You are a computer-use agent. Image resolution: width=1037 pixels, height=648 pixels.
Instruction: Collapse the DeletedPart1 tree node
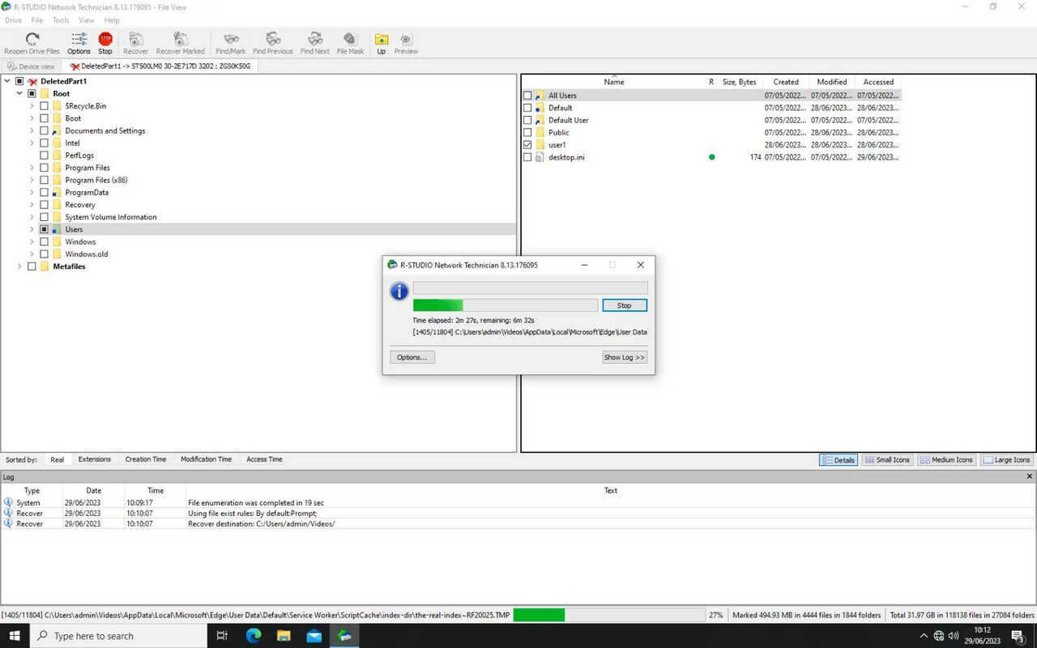tap(7, 82)
